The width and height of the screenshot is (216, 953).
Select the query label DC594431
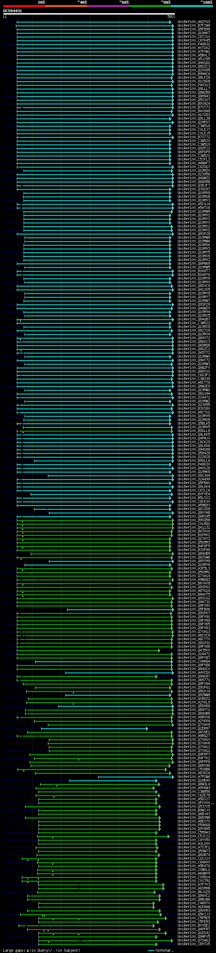click(x=12, y=11)
